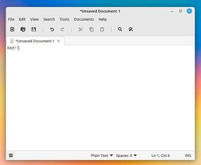Viewport: 201px width, 165px height.
Task: Expand the Spaces: 4 tab width dropdown
Action: tap(126, 156)
